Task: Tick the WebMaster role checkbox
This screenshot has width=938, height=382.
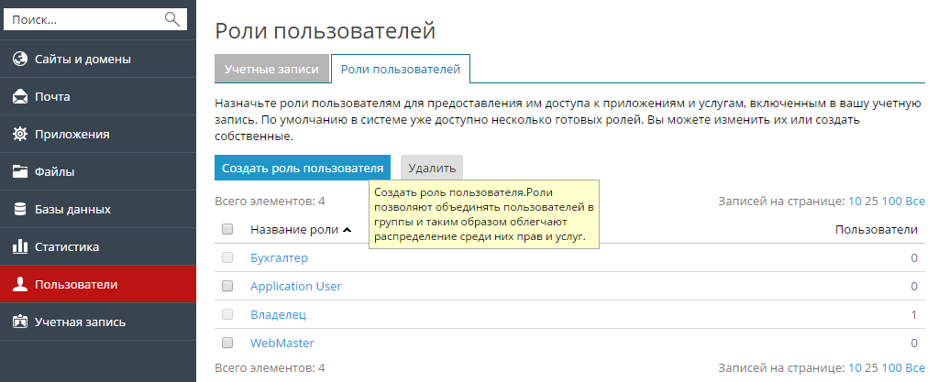Action: coord(227,344)
